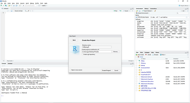This screenshot has width=190, height=103.
Task: Open the Session menu
Action: coord(22,3)
